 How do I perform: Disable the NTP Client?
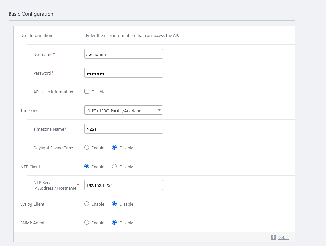pos(114,167)
